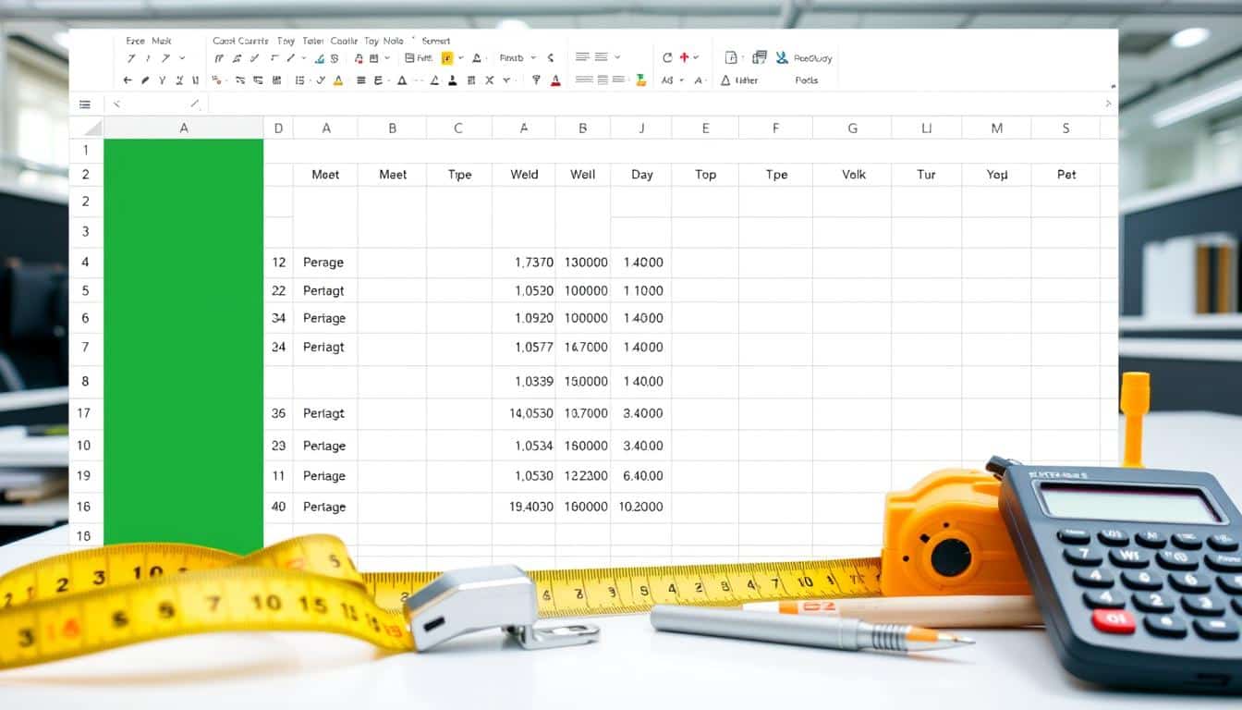Viewport: 1242px width, 710px height.
Task: Click the Volk column heading cell
Action: click(852, 175)
